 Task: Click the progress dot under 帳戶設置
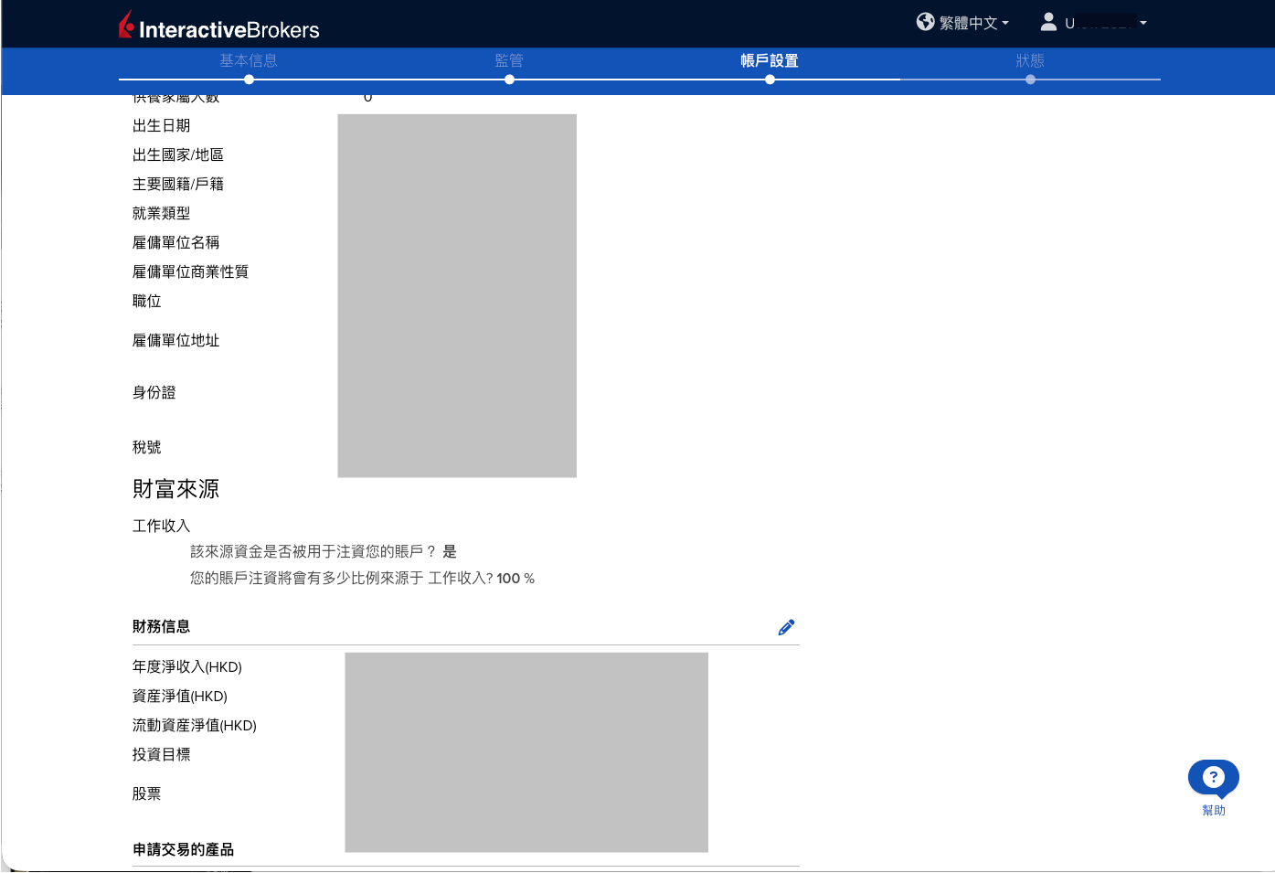tap(770, 80)
